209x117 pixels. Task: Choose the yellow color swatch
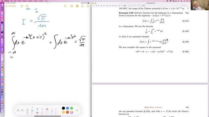click(x=63, y=112)
